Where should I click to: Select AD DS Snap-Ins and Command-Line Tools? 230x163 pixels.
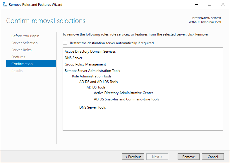point(126,99)
